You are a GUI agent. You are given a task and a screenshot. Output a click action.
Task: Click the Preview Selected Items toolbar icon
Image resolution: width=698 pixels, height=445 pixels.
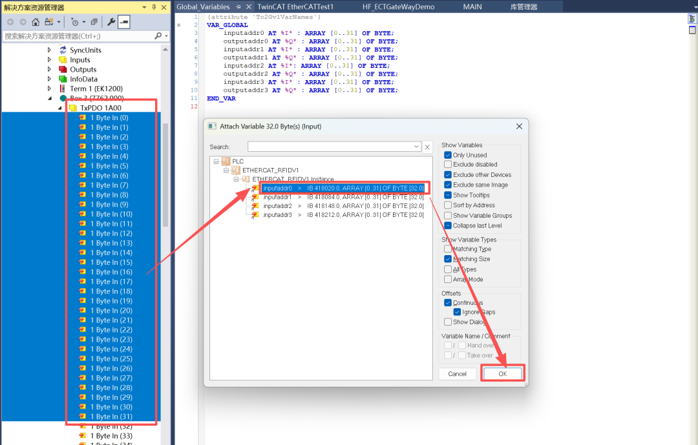point(123,22)
